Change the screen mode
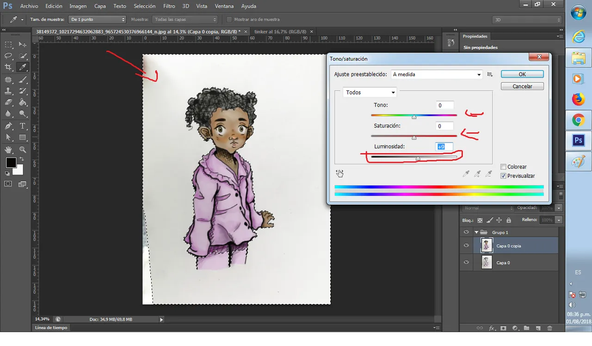The width and height of the screenshot is (592, 346). point(22,184)
